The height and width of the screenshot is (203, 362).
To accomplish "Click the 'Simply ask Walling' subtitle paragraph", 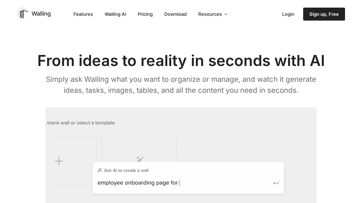I will coord(181,85).
